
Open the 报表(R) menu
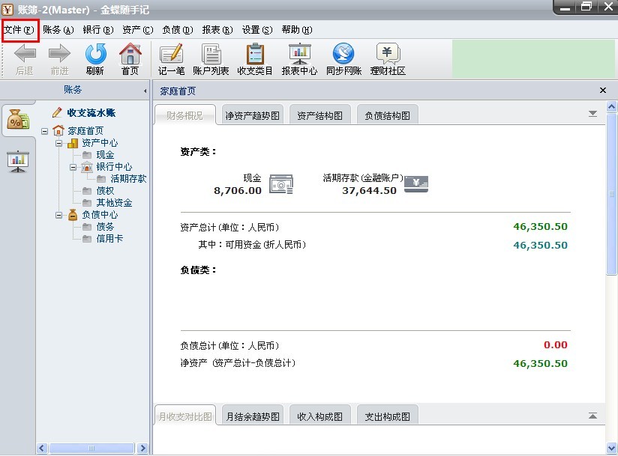pyautogui.click(x=217, y=30)
